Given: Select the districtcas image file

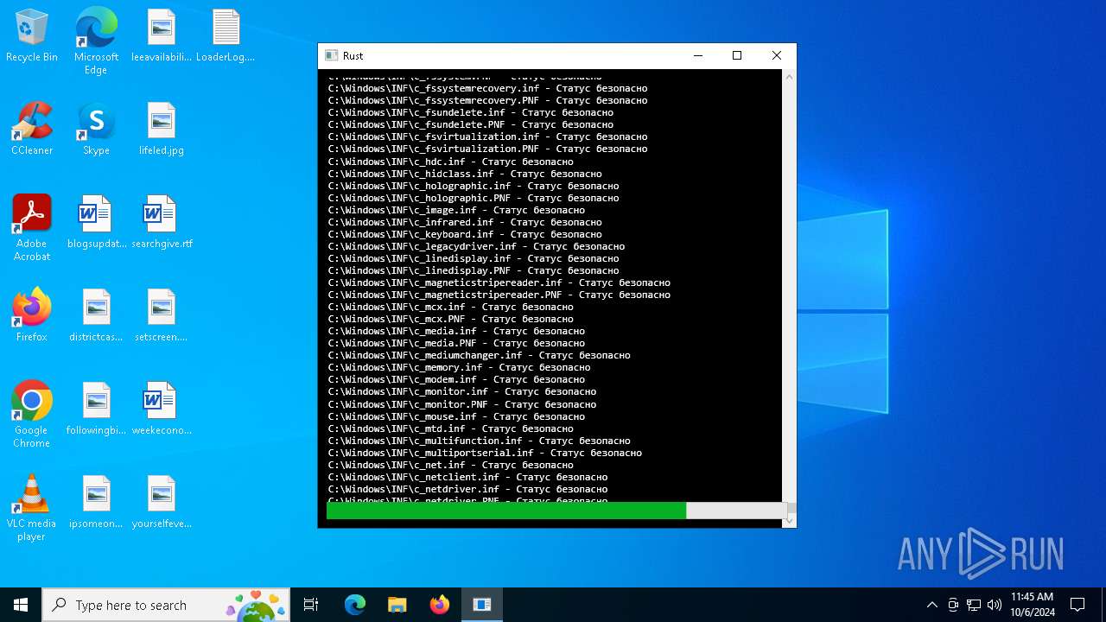Looking at the screenshot, I should (x=96, y=316).
